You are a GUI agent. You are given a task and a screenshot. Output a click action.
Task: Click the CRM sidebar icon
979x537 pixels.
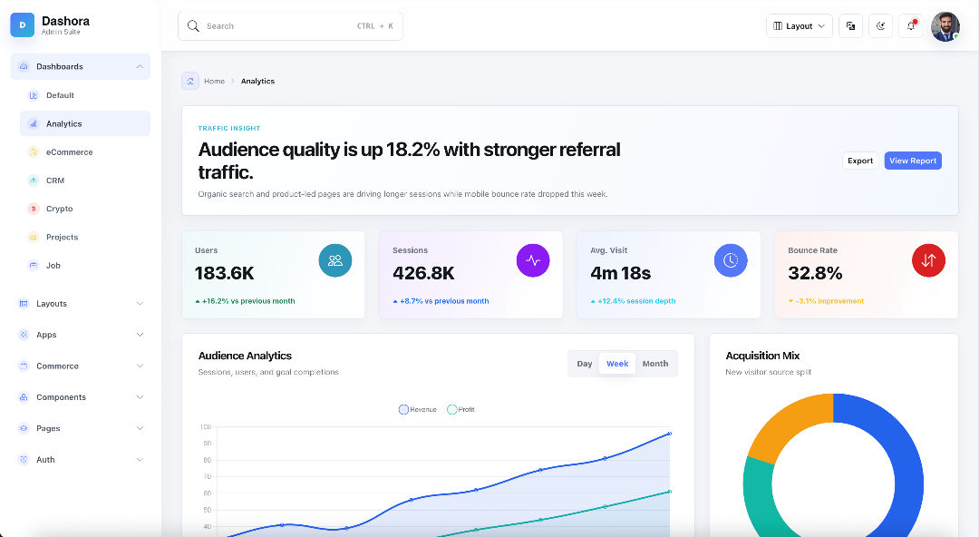click(34, 180)
